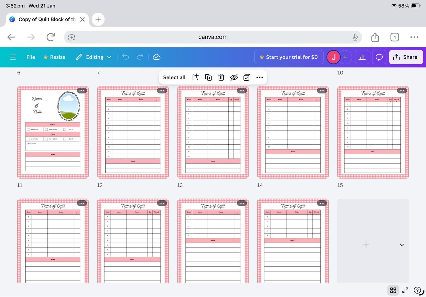The width and height of the screenshot is (426, 297).
Task: Exit fullscreen arrows icon at bottom right
Action: 405,290
